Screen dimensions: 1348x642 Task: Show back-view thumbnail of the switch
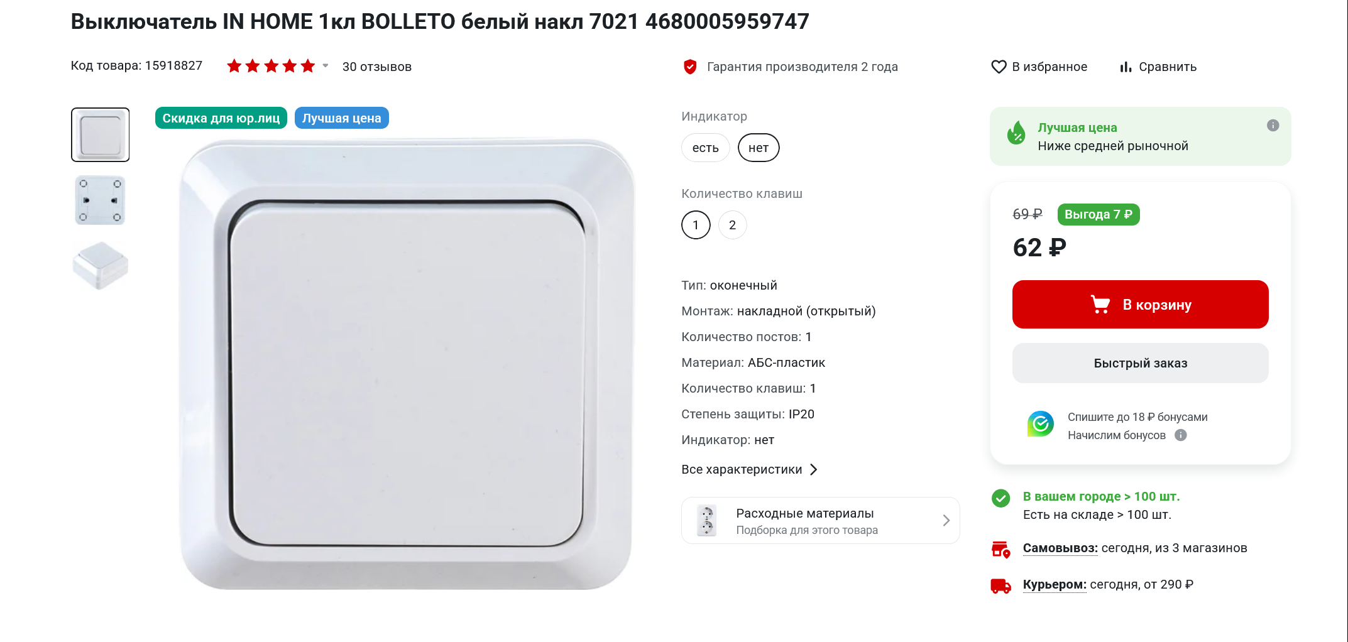coord(100,200)
